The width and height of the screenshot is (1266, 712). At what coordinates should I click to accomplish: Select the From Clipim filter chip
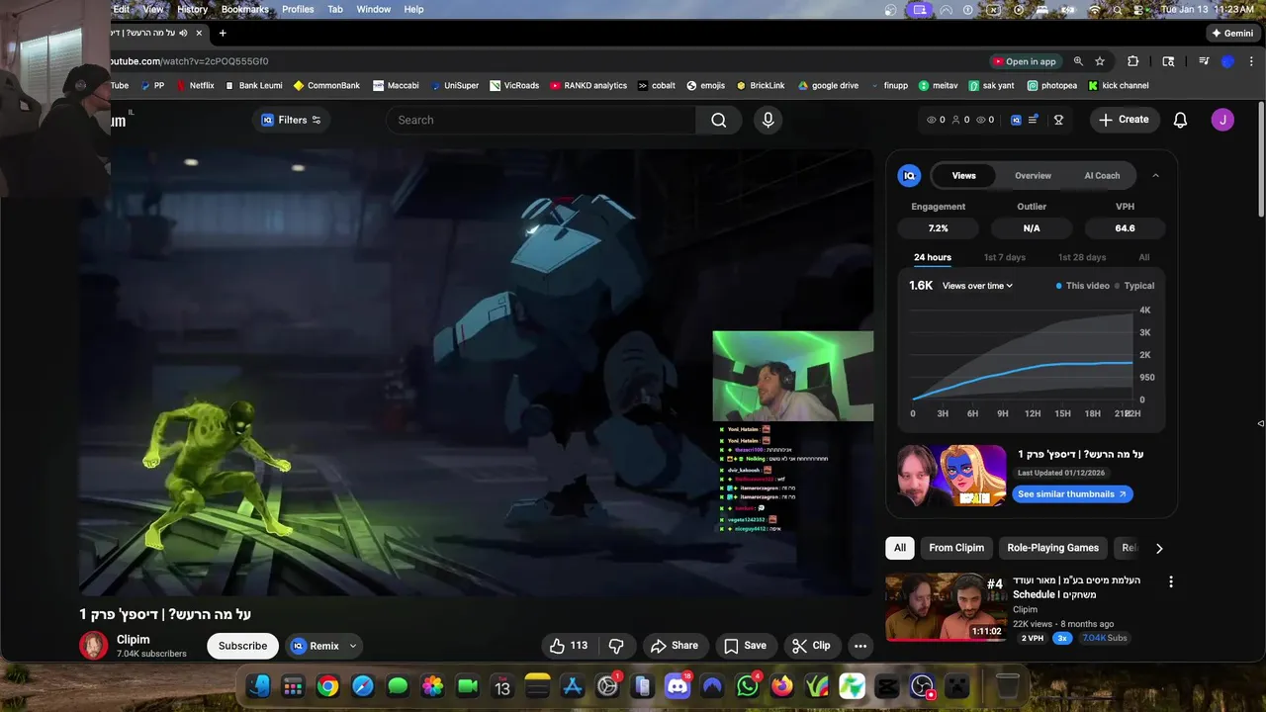pos(956,548)
